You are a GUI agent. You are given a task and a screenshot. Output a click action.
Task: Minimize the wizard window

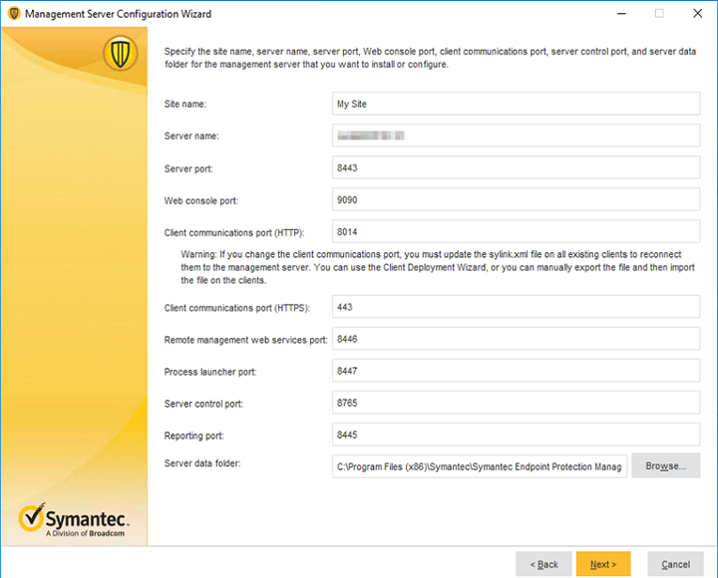click(621, 14)
